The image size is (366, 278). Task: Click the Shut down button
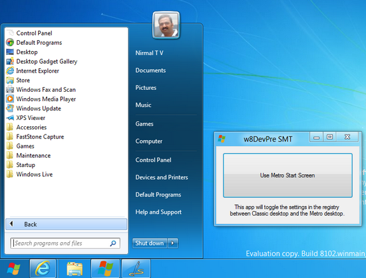150,243
